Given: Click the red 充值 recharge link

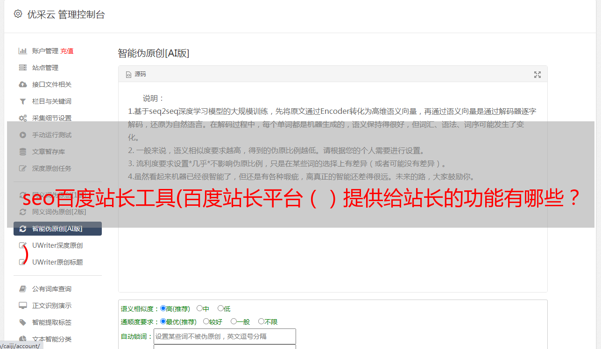Looking at the screenshot, I should [x=67, y=51].
